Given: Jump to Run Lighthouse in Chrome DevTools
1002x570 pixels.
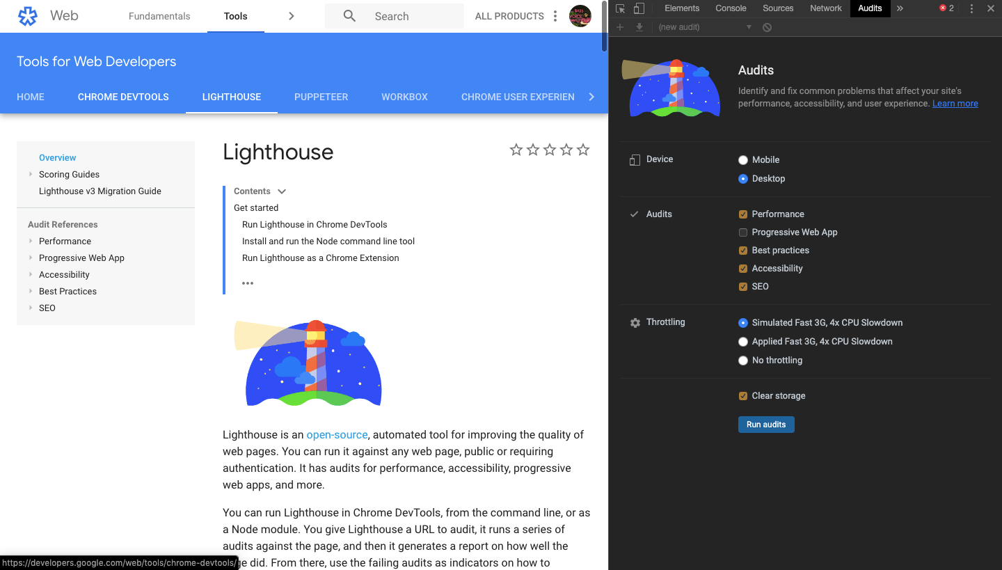Looking at the screenshot, I should point(315,225).
